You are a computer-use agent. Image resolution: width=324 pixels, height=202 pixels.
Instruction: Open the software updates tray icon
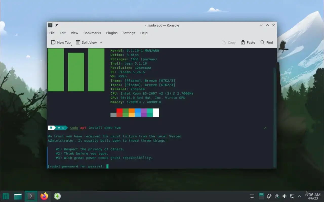point(277,196)
